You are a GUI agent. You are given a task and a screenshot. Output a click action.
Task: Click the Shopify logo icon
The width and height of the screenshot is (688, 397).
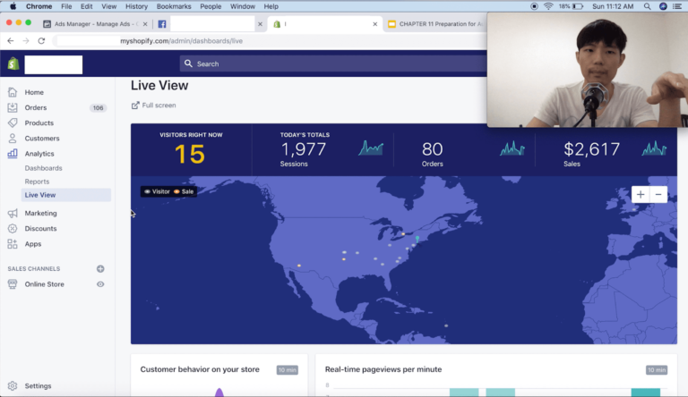click(13, 64)
